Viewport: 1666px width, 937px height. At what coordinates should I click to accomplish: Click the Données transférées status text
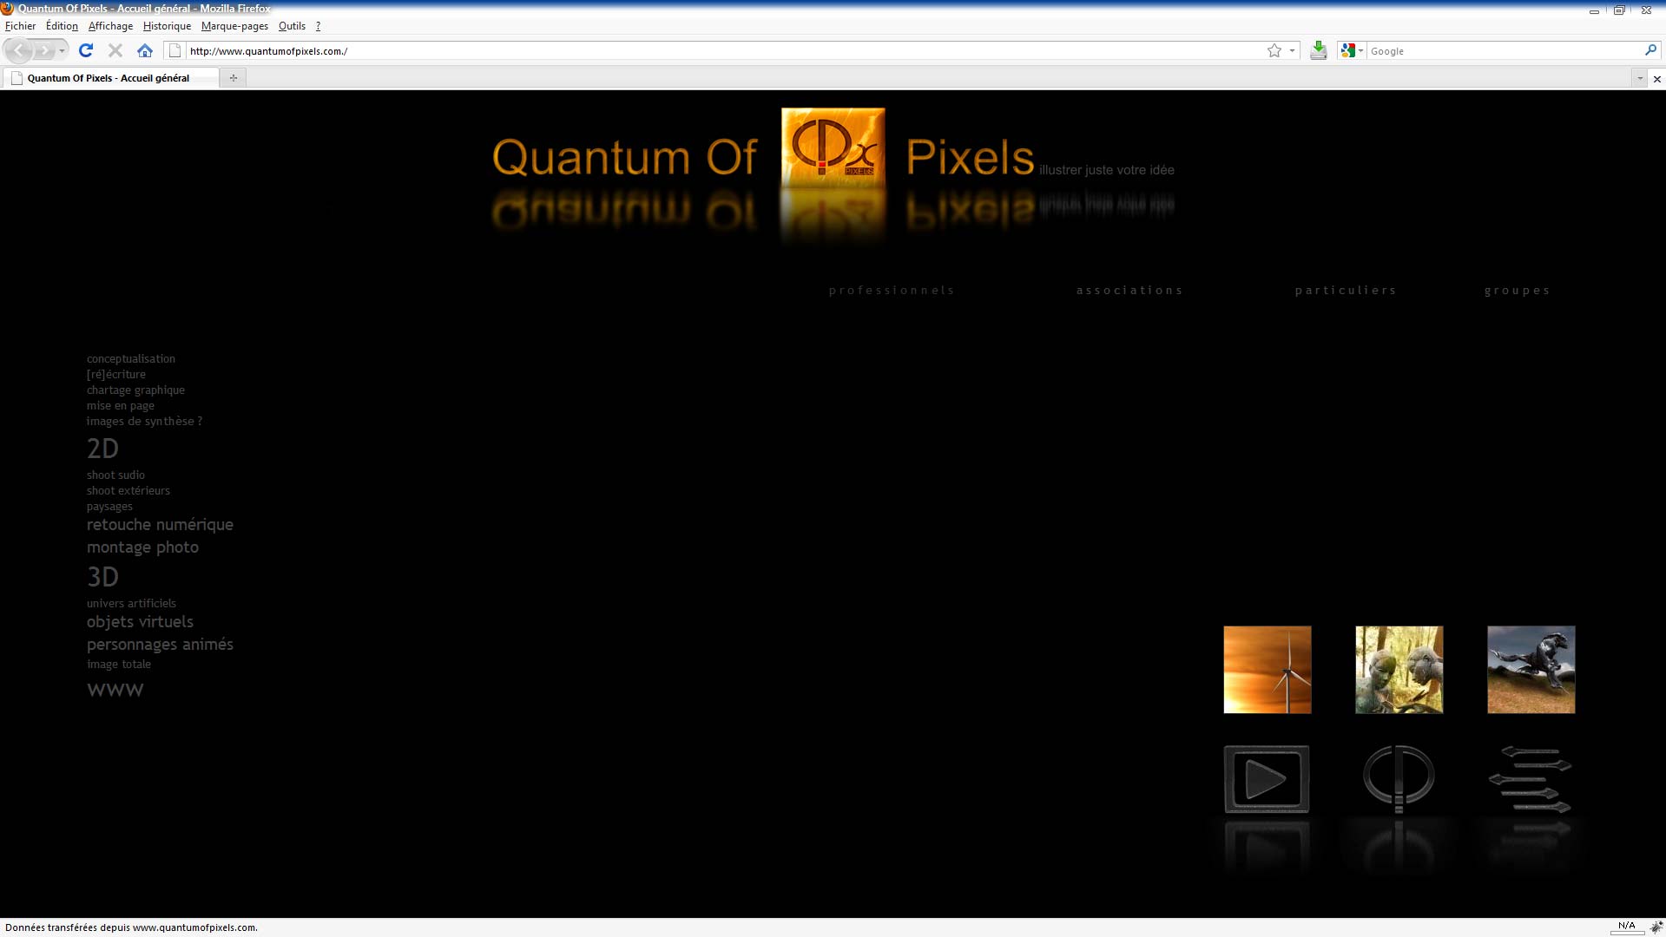pos(131,927)
